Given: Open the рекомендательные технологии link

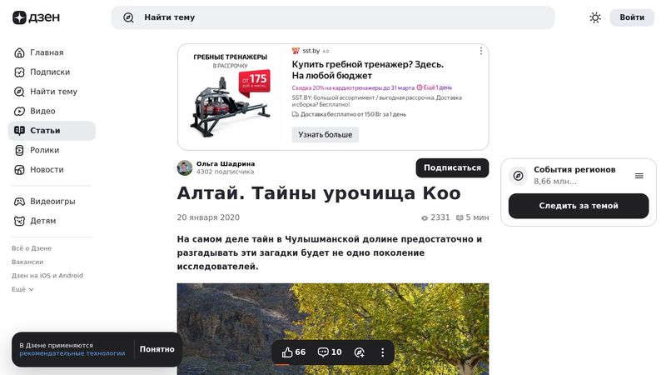Looking at the screenshot, I should [72, 353].
